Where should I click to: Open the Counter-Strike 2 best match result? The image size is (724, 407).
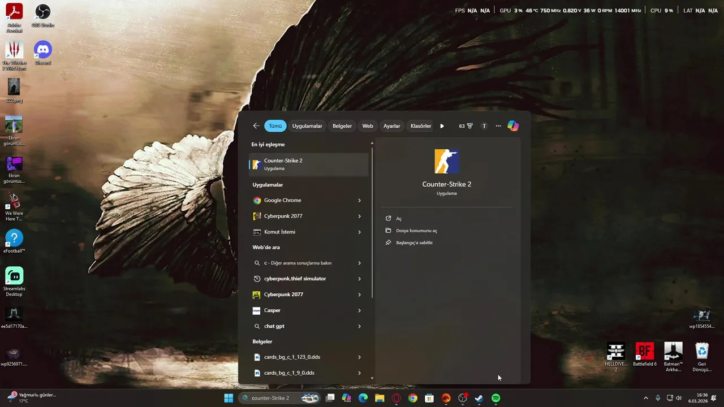pos(309,164)
